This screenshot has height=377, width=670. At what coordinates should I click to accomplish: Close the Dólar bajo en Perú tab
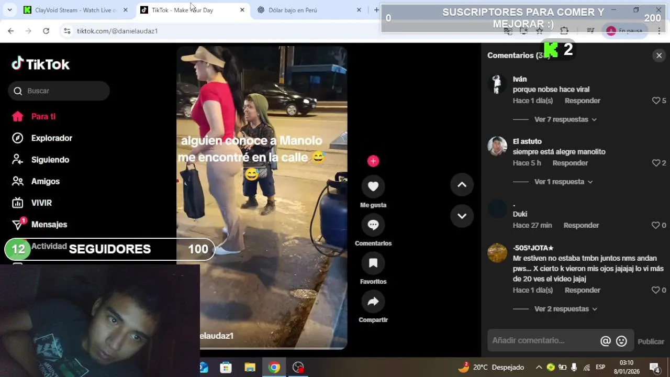[359, 10]
